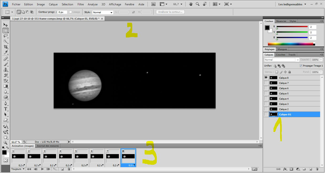Select the Lasso tool
This screenshot has width=325, height=173.
(5, 36)
